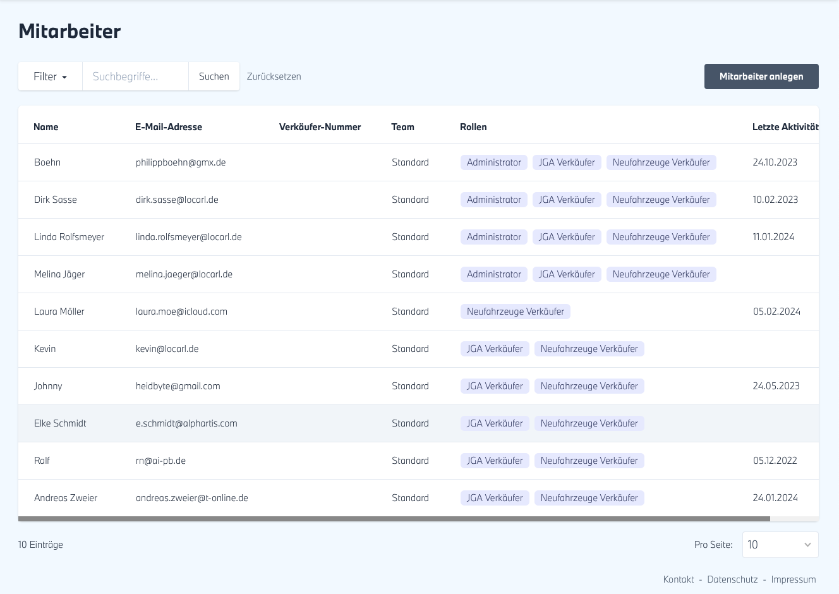Click the Zurücksetzen link
This screenshot has width=839, height=594.
[274, 76]
